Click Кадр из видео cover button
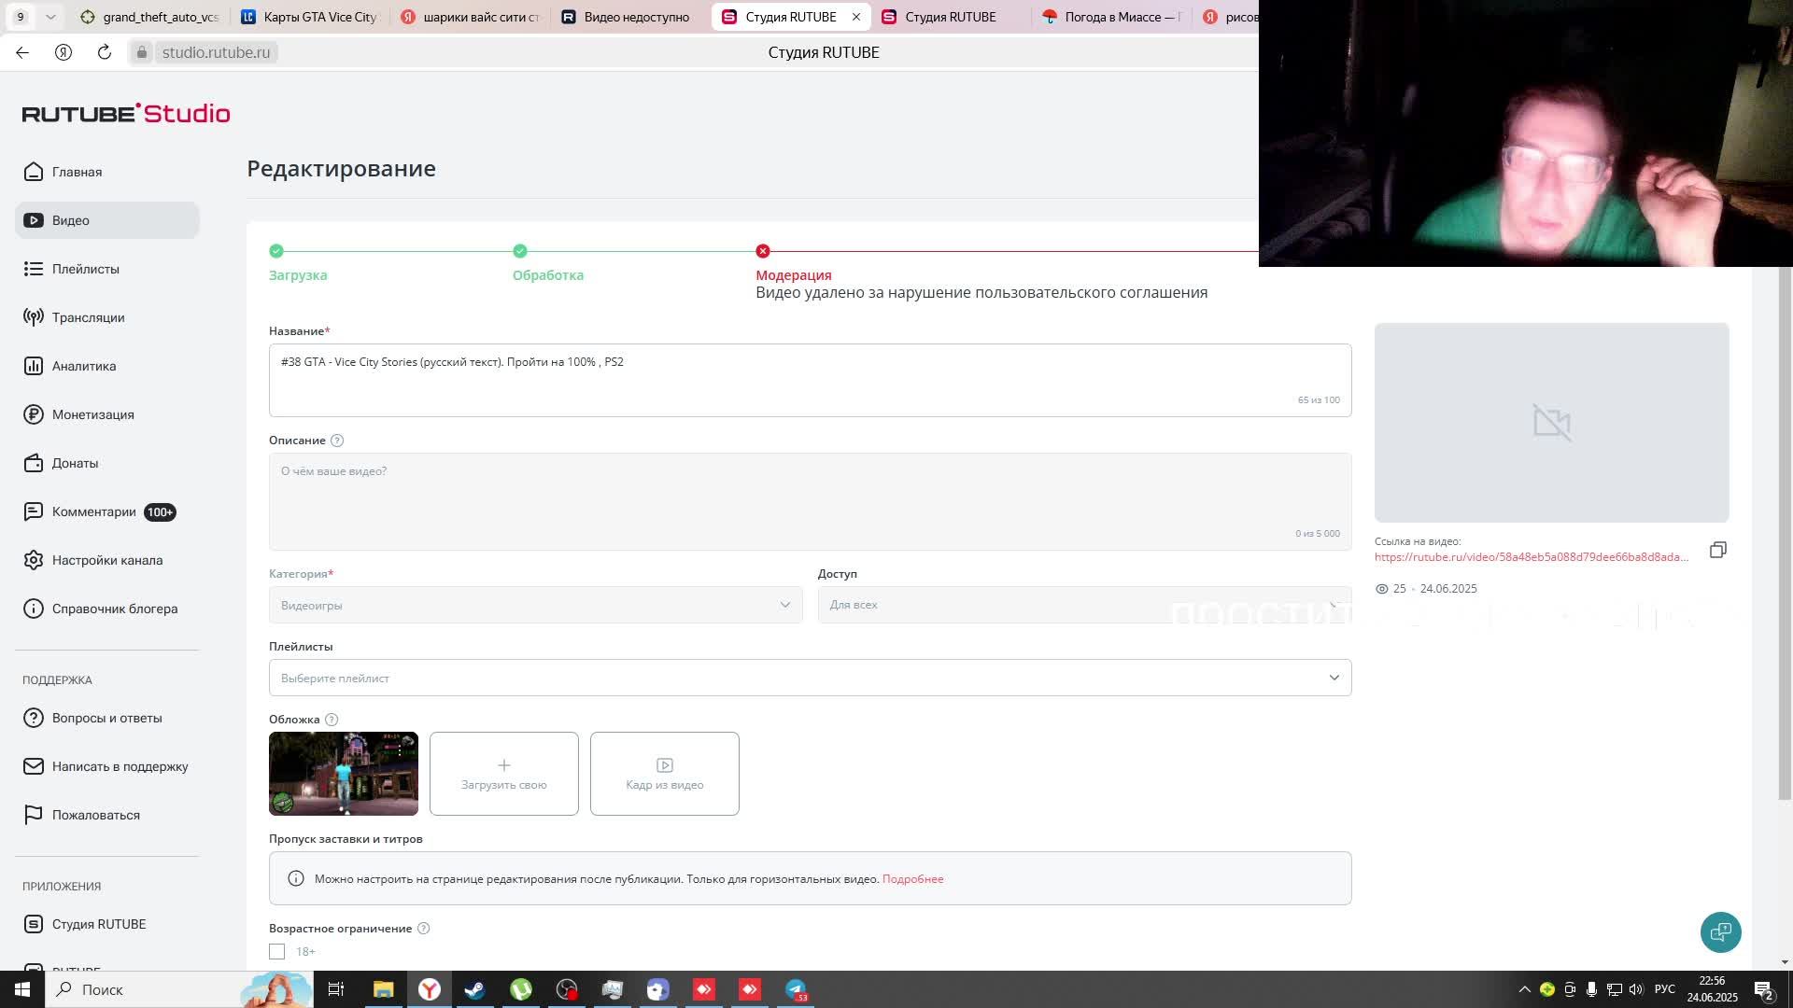The width and height of the screenshot is (1793, 1008). point(665,774)
